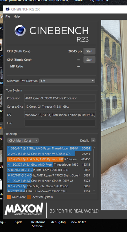Click the Cinebench logo sphere icon
Screen dimensions: 127x232
coord(20,30)
